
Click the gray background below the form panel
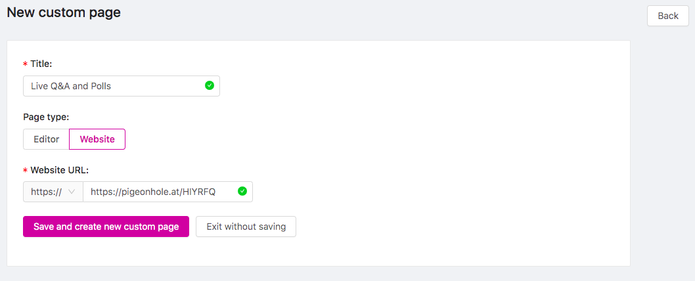(310, 274)
